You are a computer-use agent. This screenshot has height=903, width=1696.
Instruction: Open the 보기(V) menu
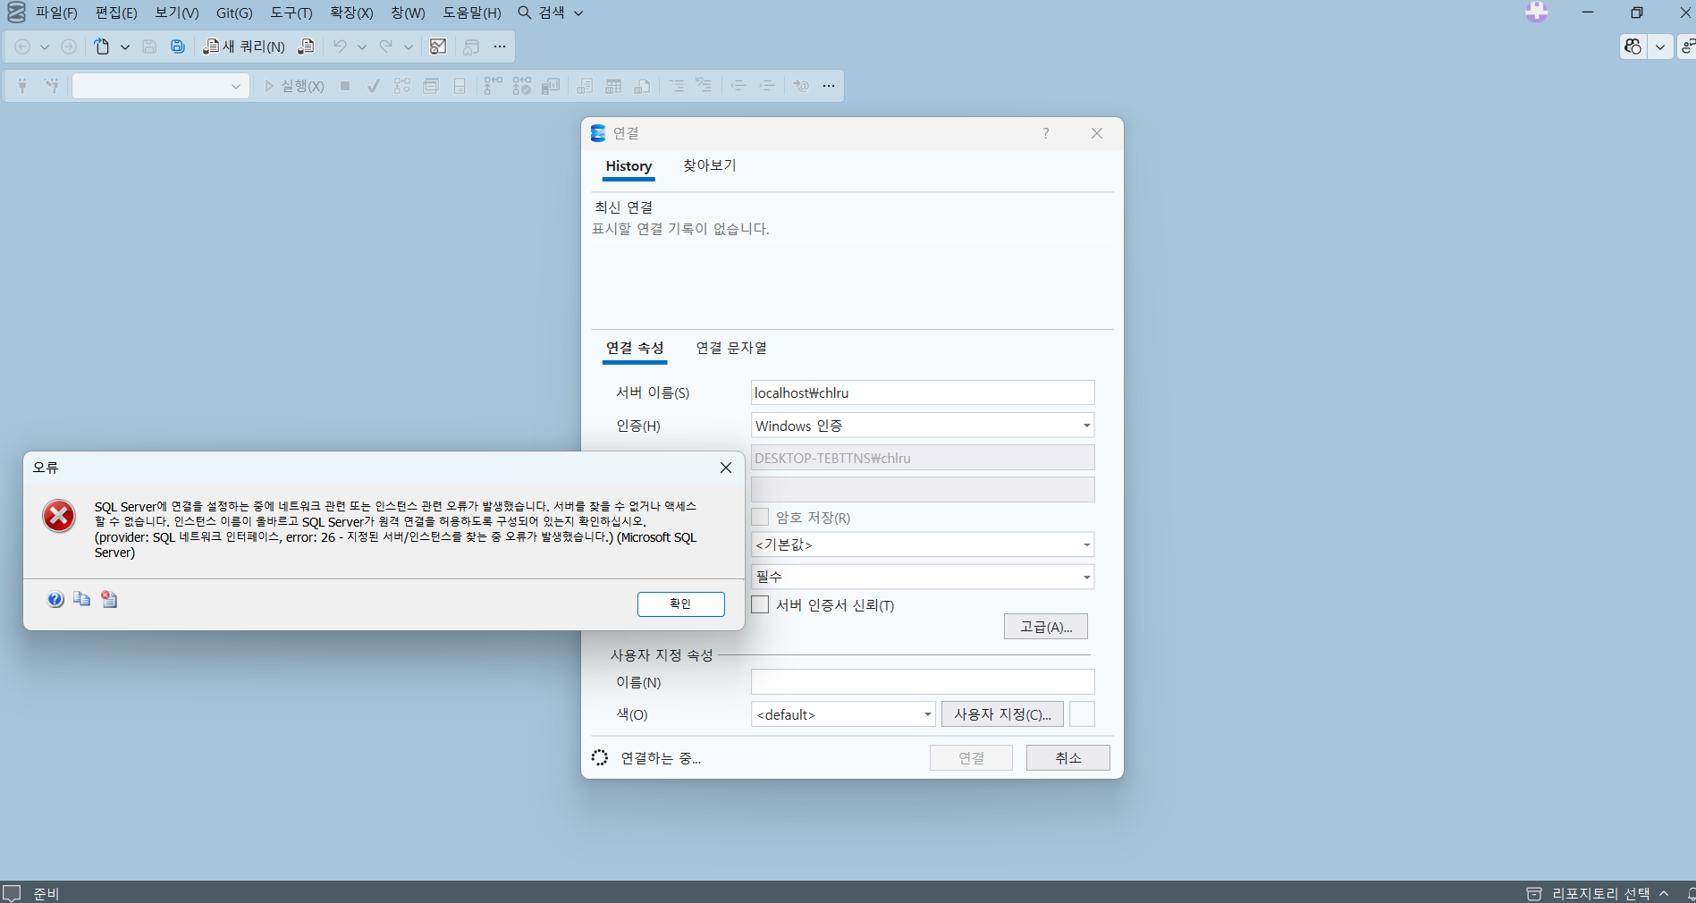[177, 13]
